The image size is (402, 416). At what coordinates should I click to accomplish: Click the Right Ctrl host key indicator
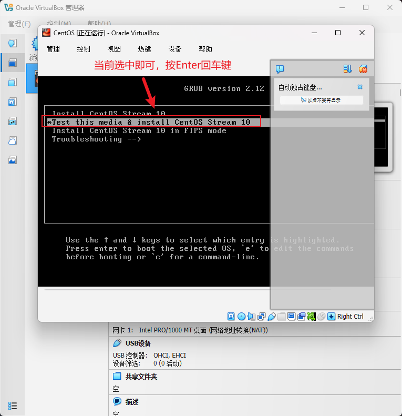(350, 316)
